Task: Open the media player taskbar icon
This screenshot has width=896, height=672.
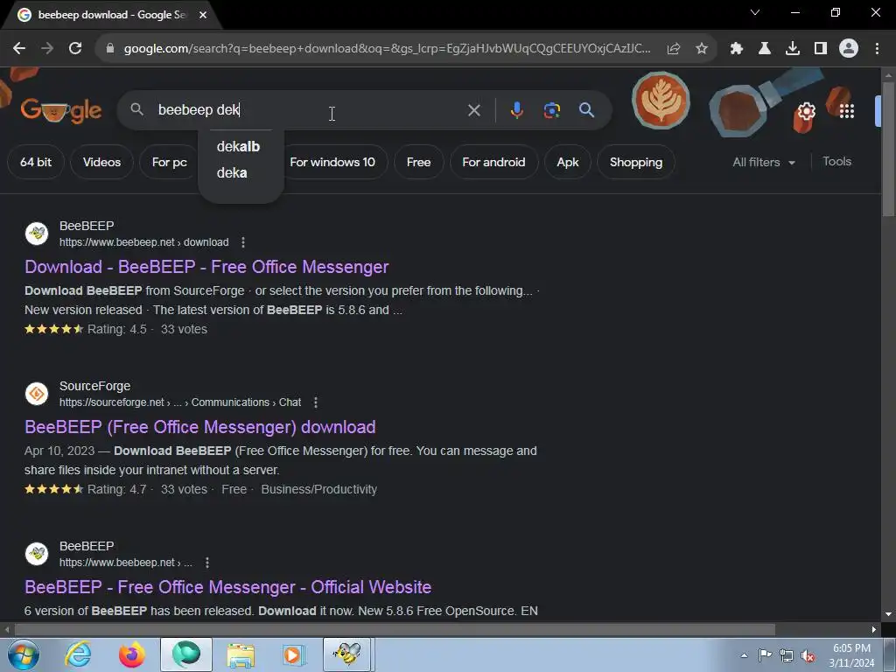Action: (294, 654)
